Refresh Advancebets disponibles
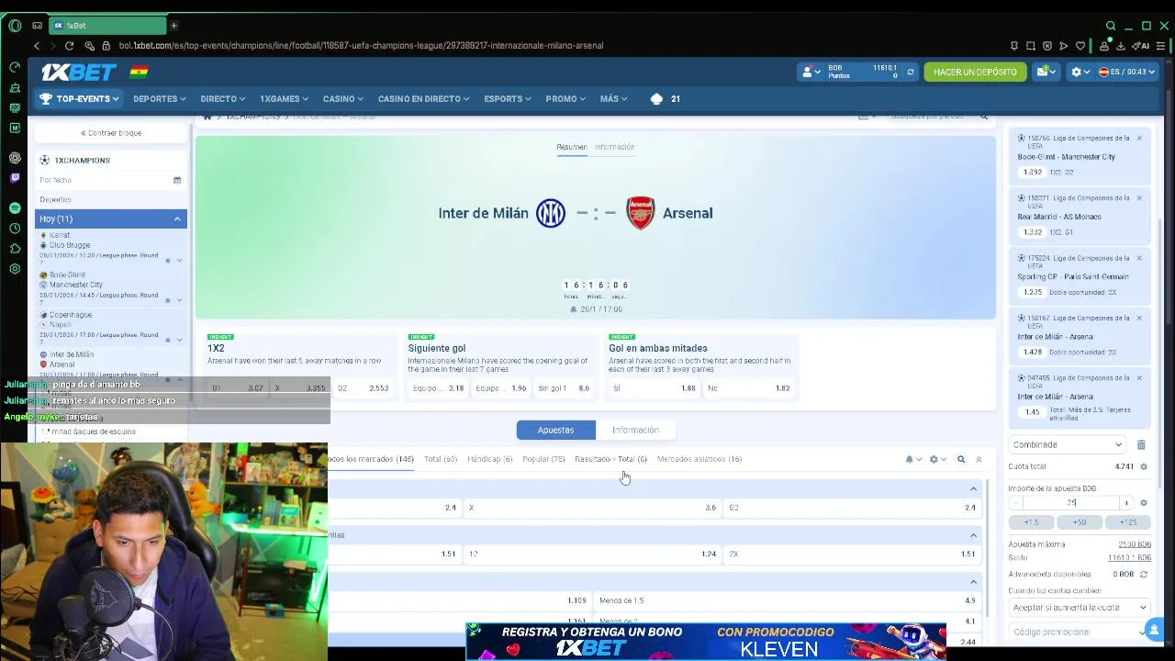Image resolution: width=1175 pixels, height=661 pixels. pos(1144,575)
